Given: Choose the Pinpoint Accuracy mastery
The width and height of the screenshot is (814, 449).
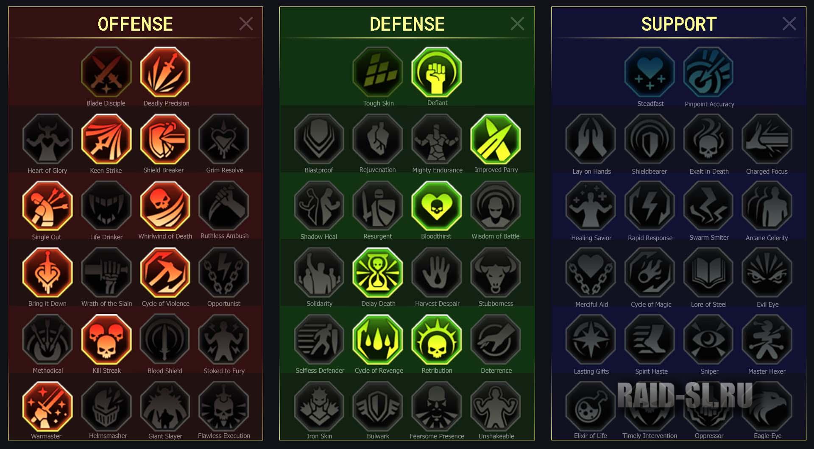Looking at the screenshot, I should pos(708,72).
